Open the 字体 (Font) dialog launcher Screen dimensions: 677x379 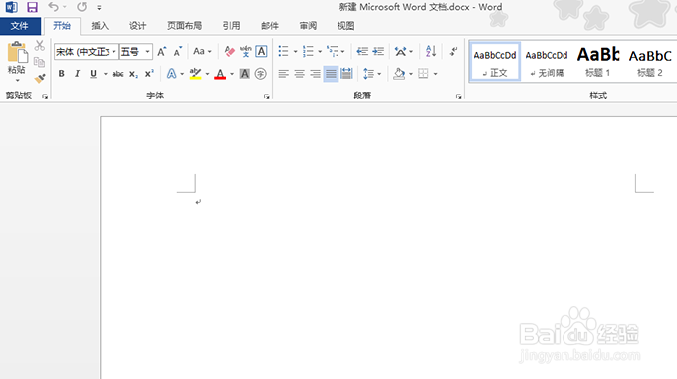(x=266, y=96)
